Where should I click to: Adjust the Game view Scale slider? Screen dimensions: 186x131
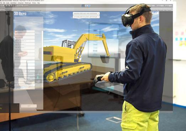(x=33, y=10)
